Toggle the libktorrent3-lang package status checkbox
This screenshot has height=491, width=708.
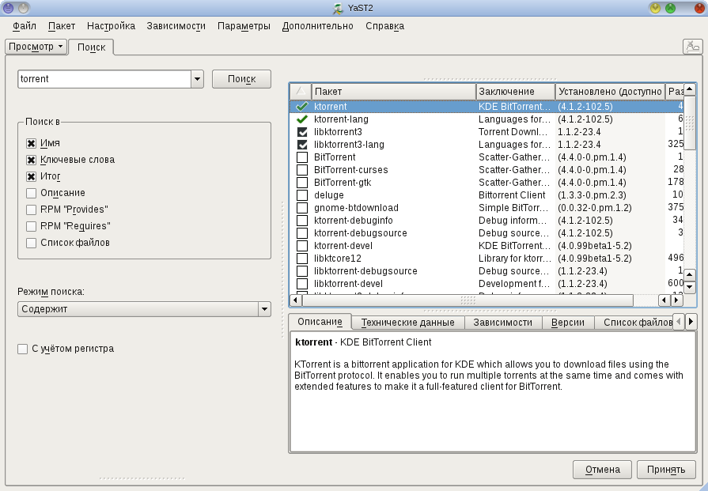tap(302, 145)
